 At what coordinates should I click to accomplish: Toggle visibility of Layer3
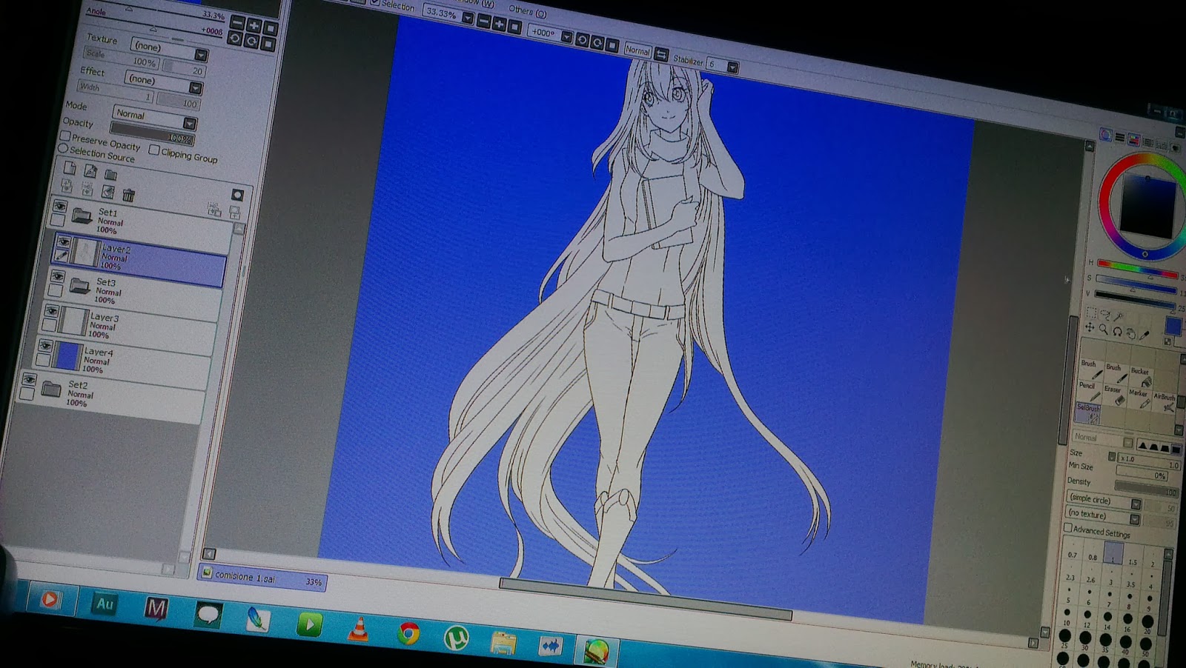click(51, 311)
